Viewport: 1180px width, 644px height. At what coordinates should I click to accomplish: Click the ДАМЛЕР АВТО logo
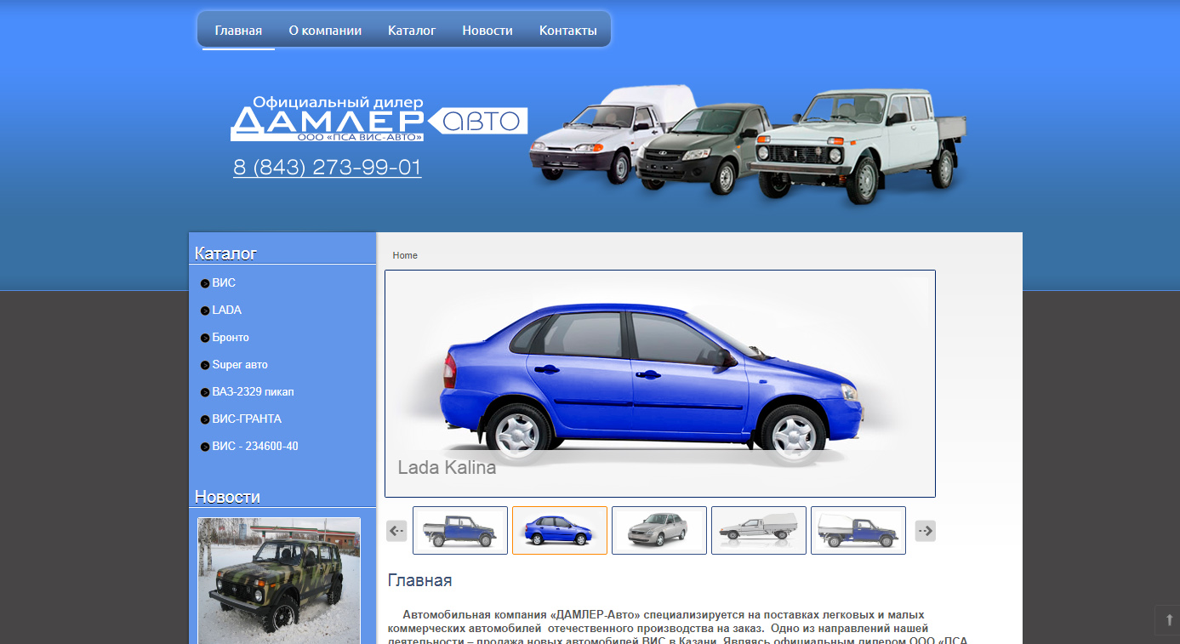click(x=379, y=119)
